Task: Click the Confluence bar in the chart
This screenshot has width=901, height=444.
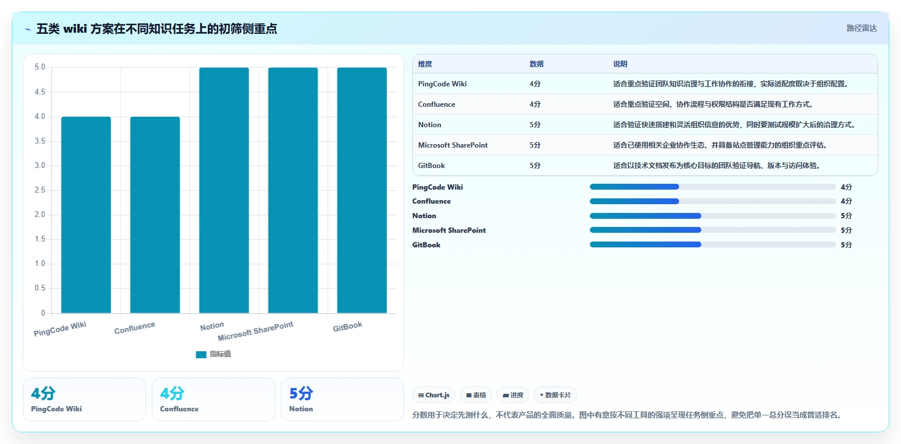Action: [x=155, y=215]
